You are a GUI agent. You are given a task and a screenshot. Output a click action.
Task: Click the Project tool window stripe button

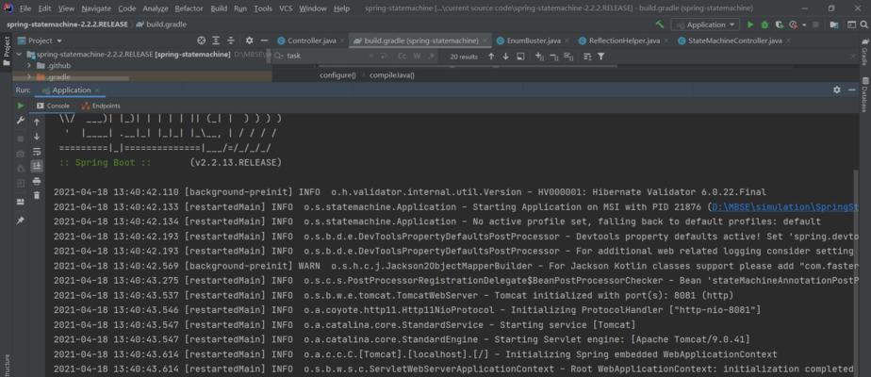(x=7, y=51)
